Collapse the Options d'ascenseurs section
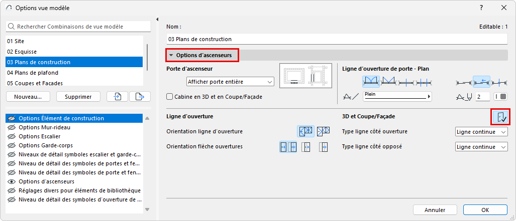 point(171,55)
